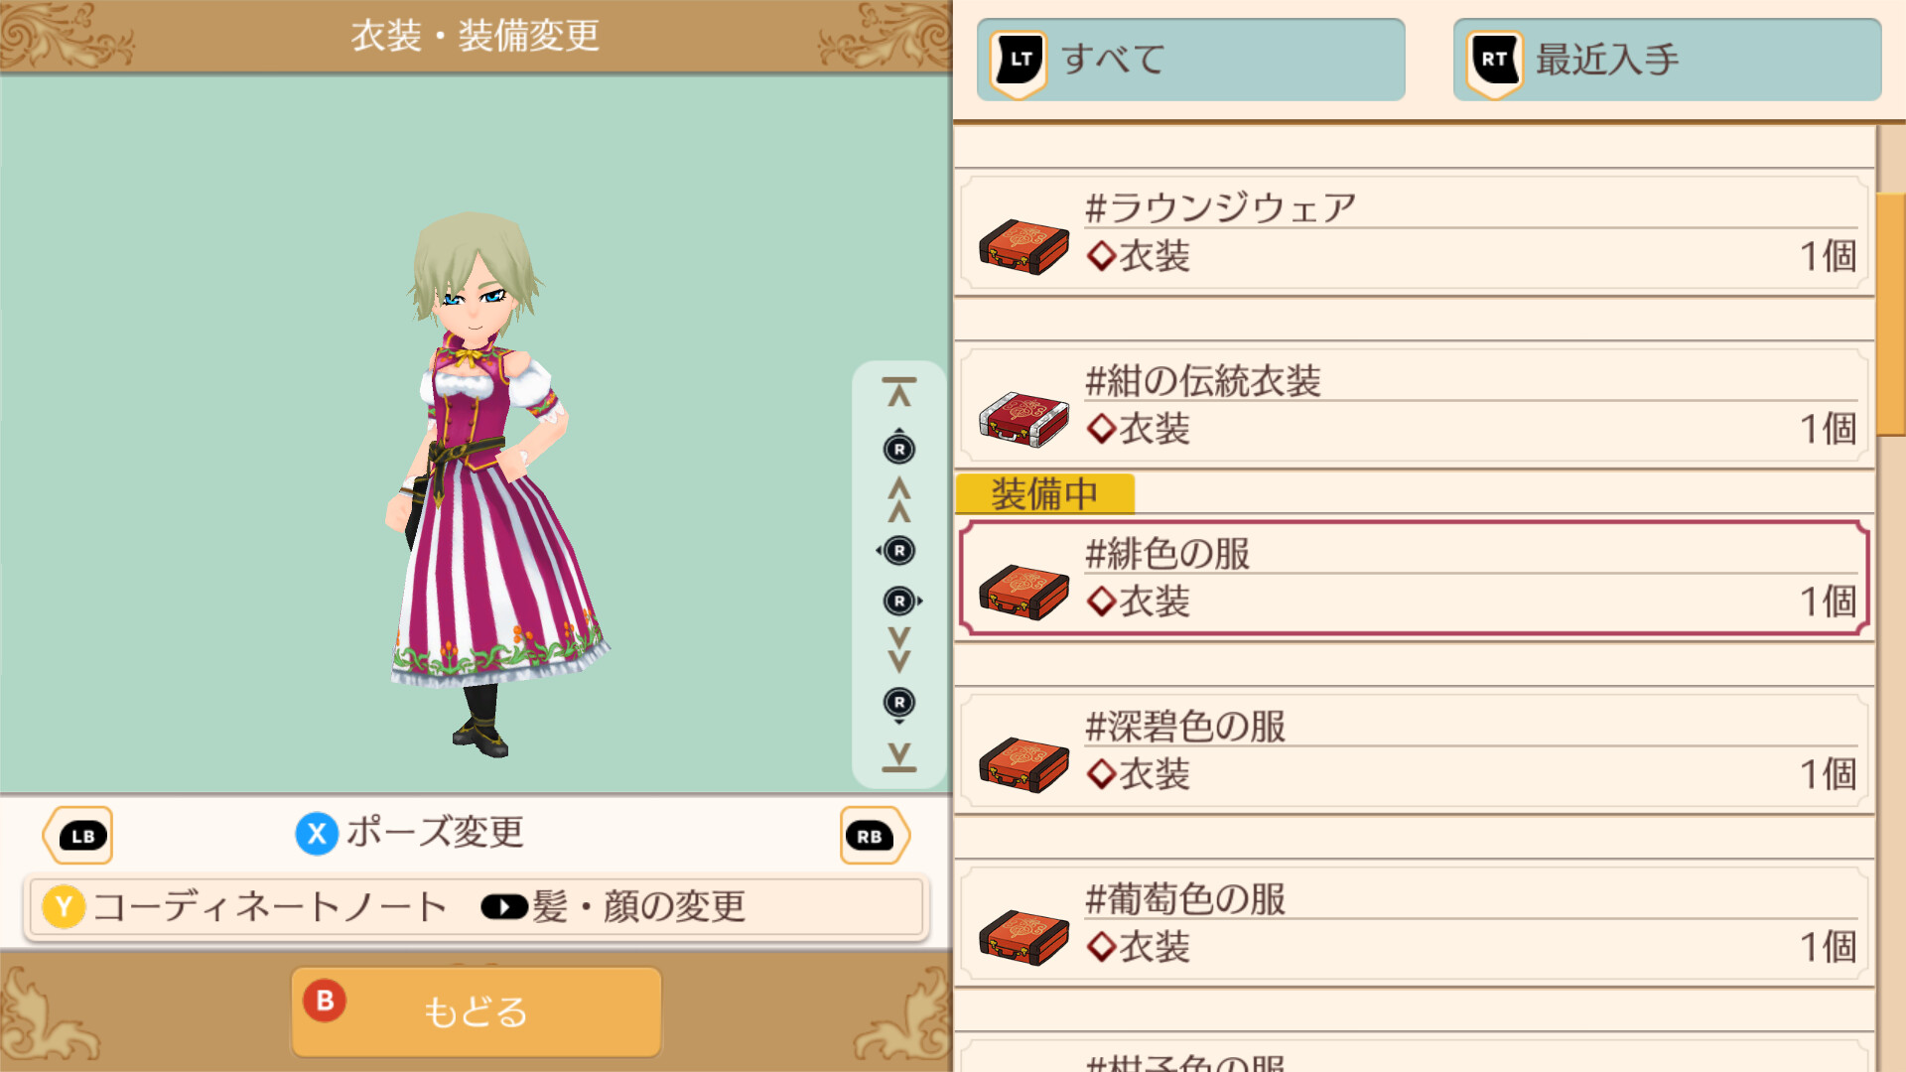
Task: Click the double down-arrow page icon
Action: 899,649
